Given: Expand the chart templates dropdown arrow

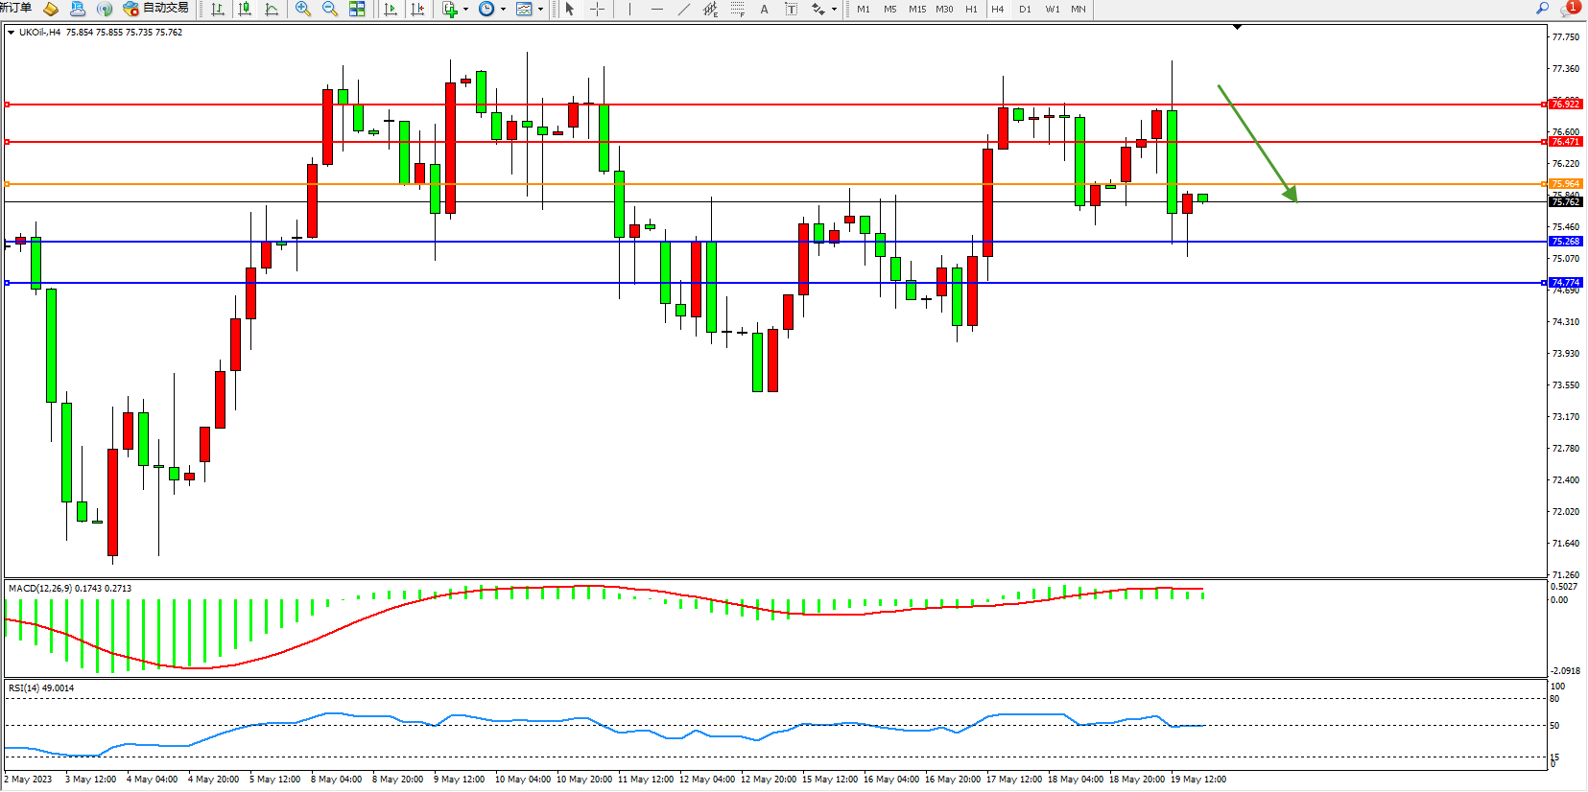Looking at the screenshot, I should [x=541, y=9].
